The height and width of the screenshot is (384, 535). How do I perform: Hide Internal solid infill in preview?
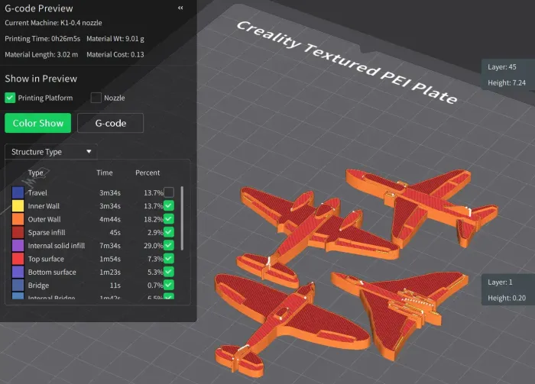(169, 245)
